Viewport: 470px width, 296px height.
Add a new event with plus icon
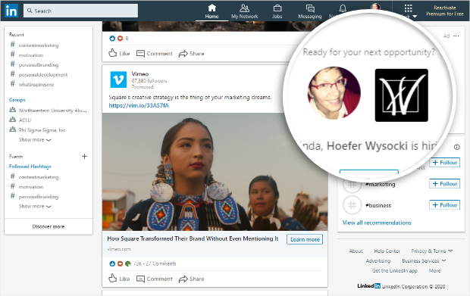coord(85,156)
